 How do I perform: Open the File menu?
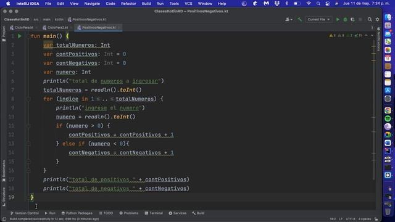(48, 4)
